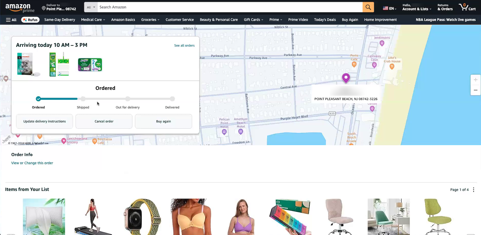Click the Pelican Point Motel marker
481x235 pixels.
(x=224, y=132)
